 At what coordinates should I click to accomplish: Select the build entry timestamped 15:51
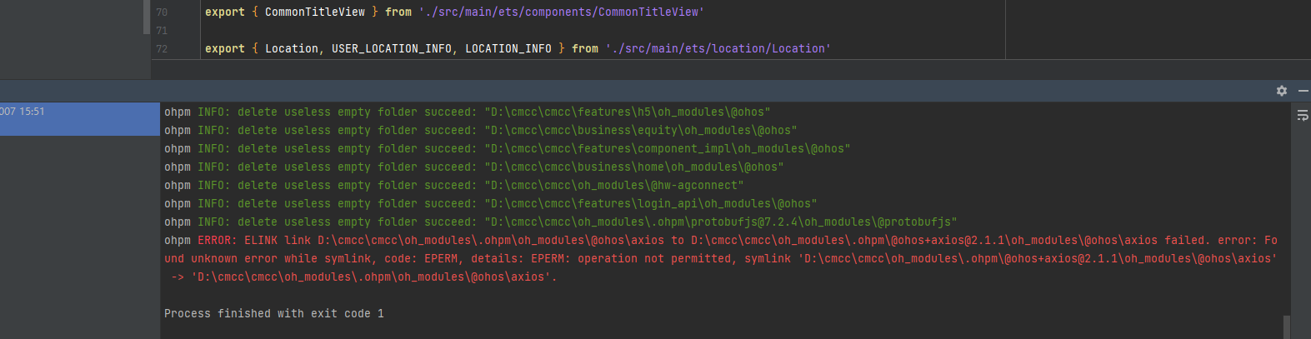click(80, 119)
